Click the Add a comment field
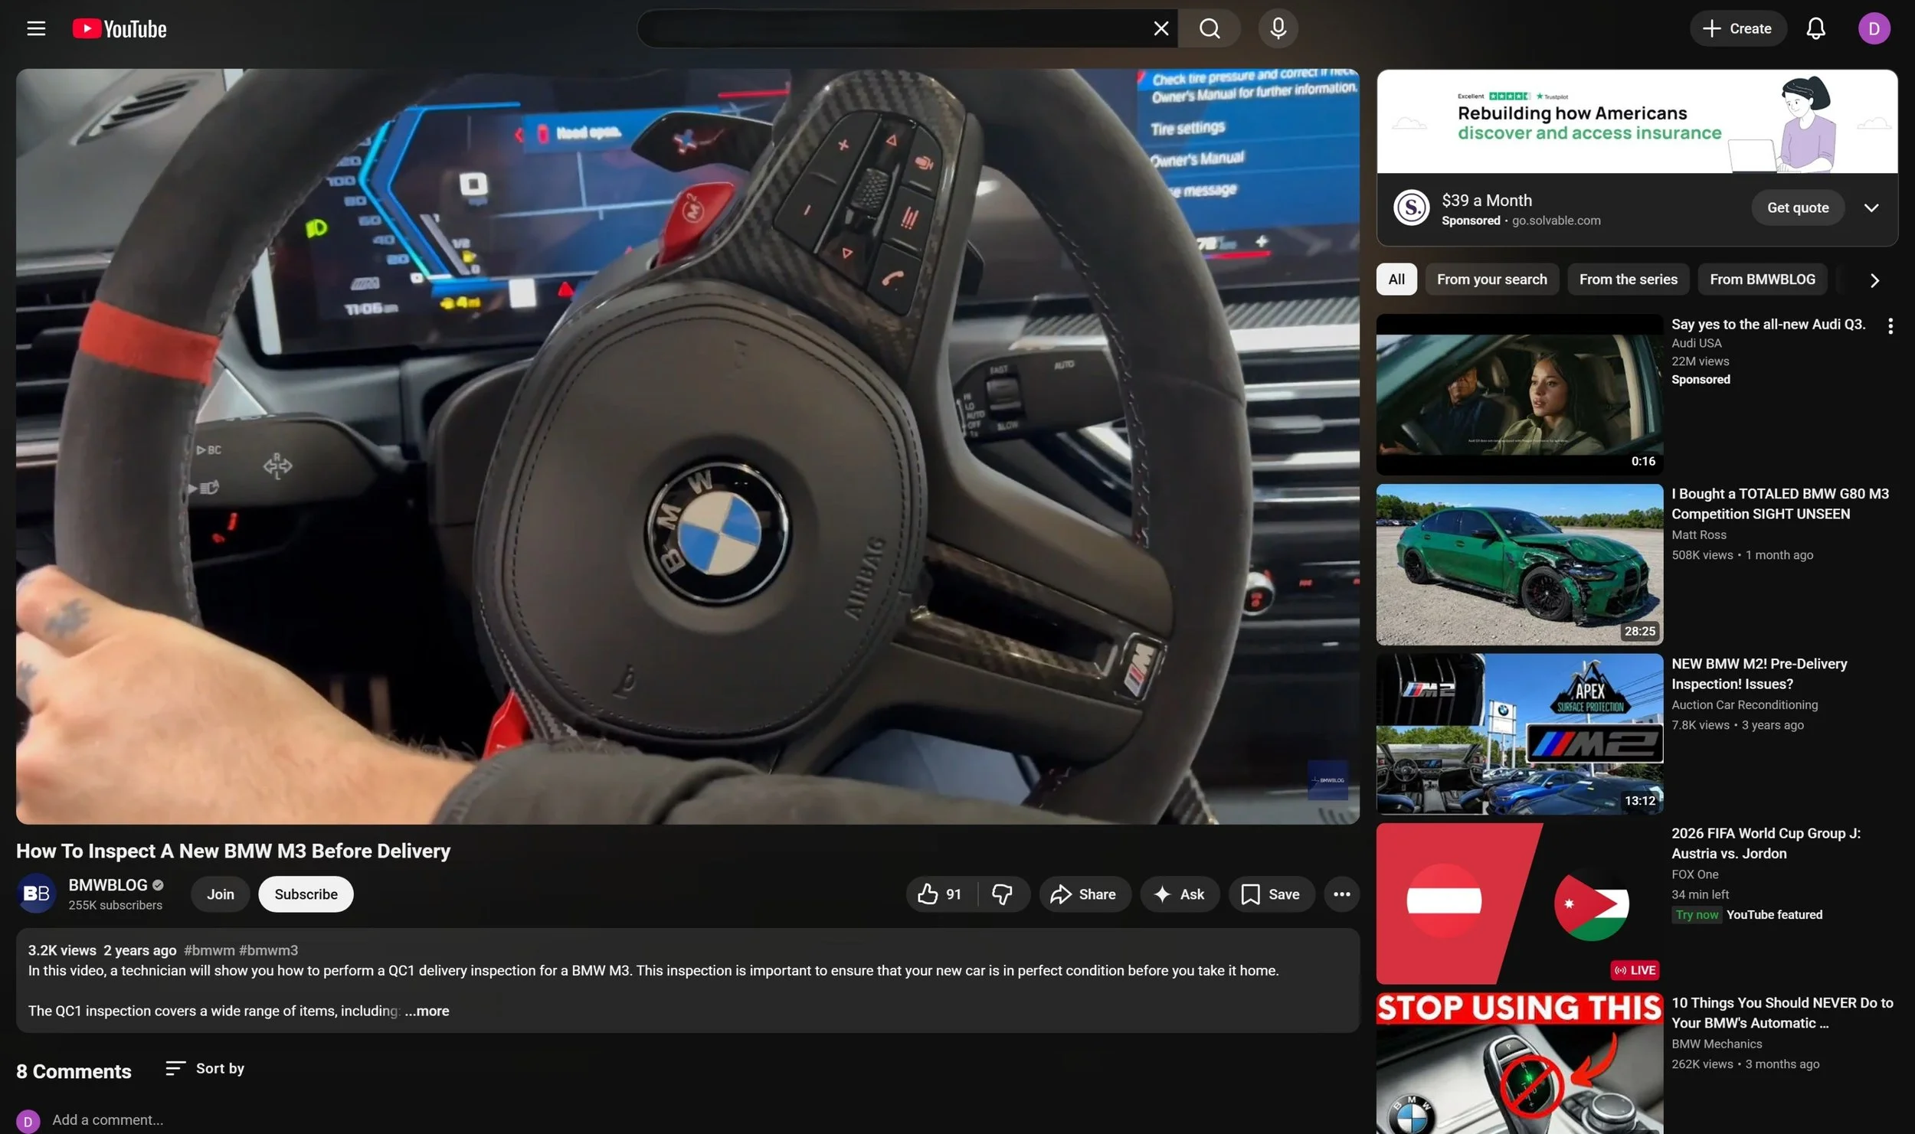 [x=107, y=1119]
